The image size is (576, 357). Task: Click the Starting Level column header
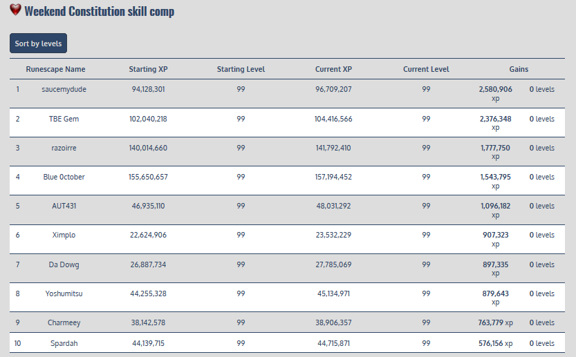(x=241, y=69)
